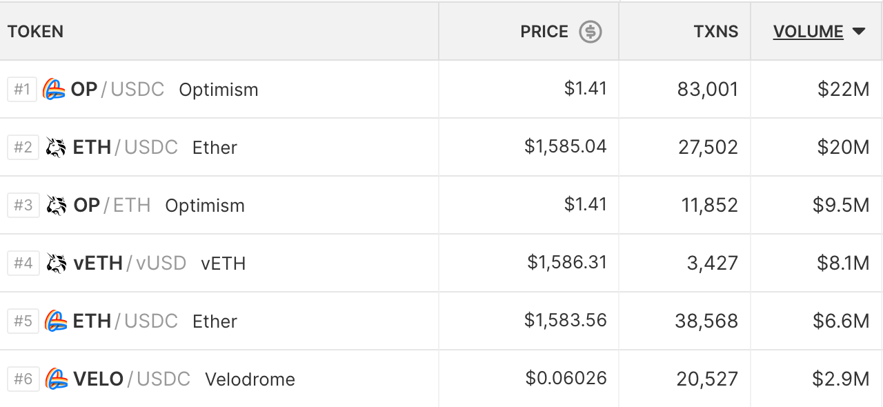Click the $6.6M volume value
This screenshot has height=407, width=883.
[843, 321]
